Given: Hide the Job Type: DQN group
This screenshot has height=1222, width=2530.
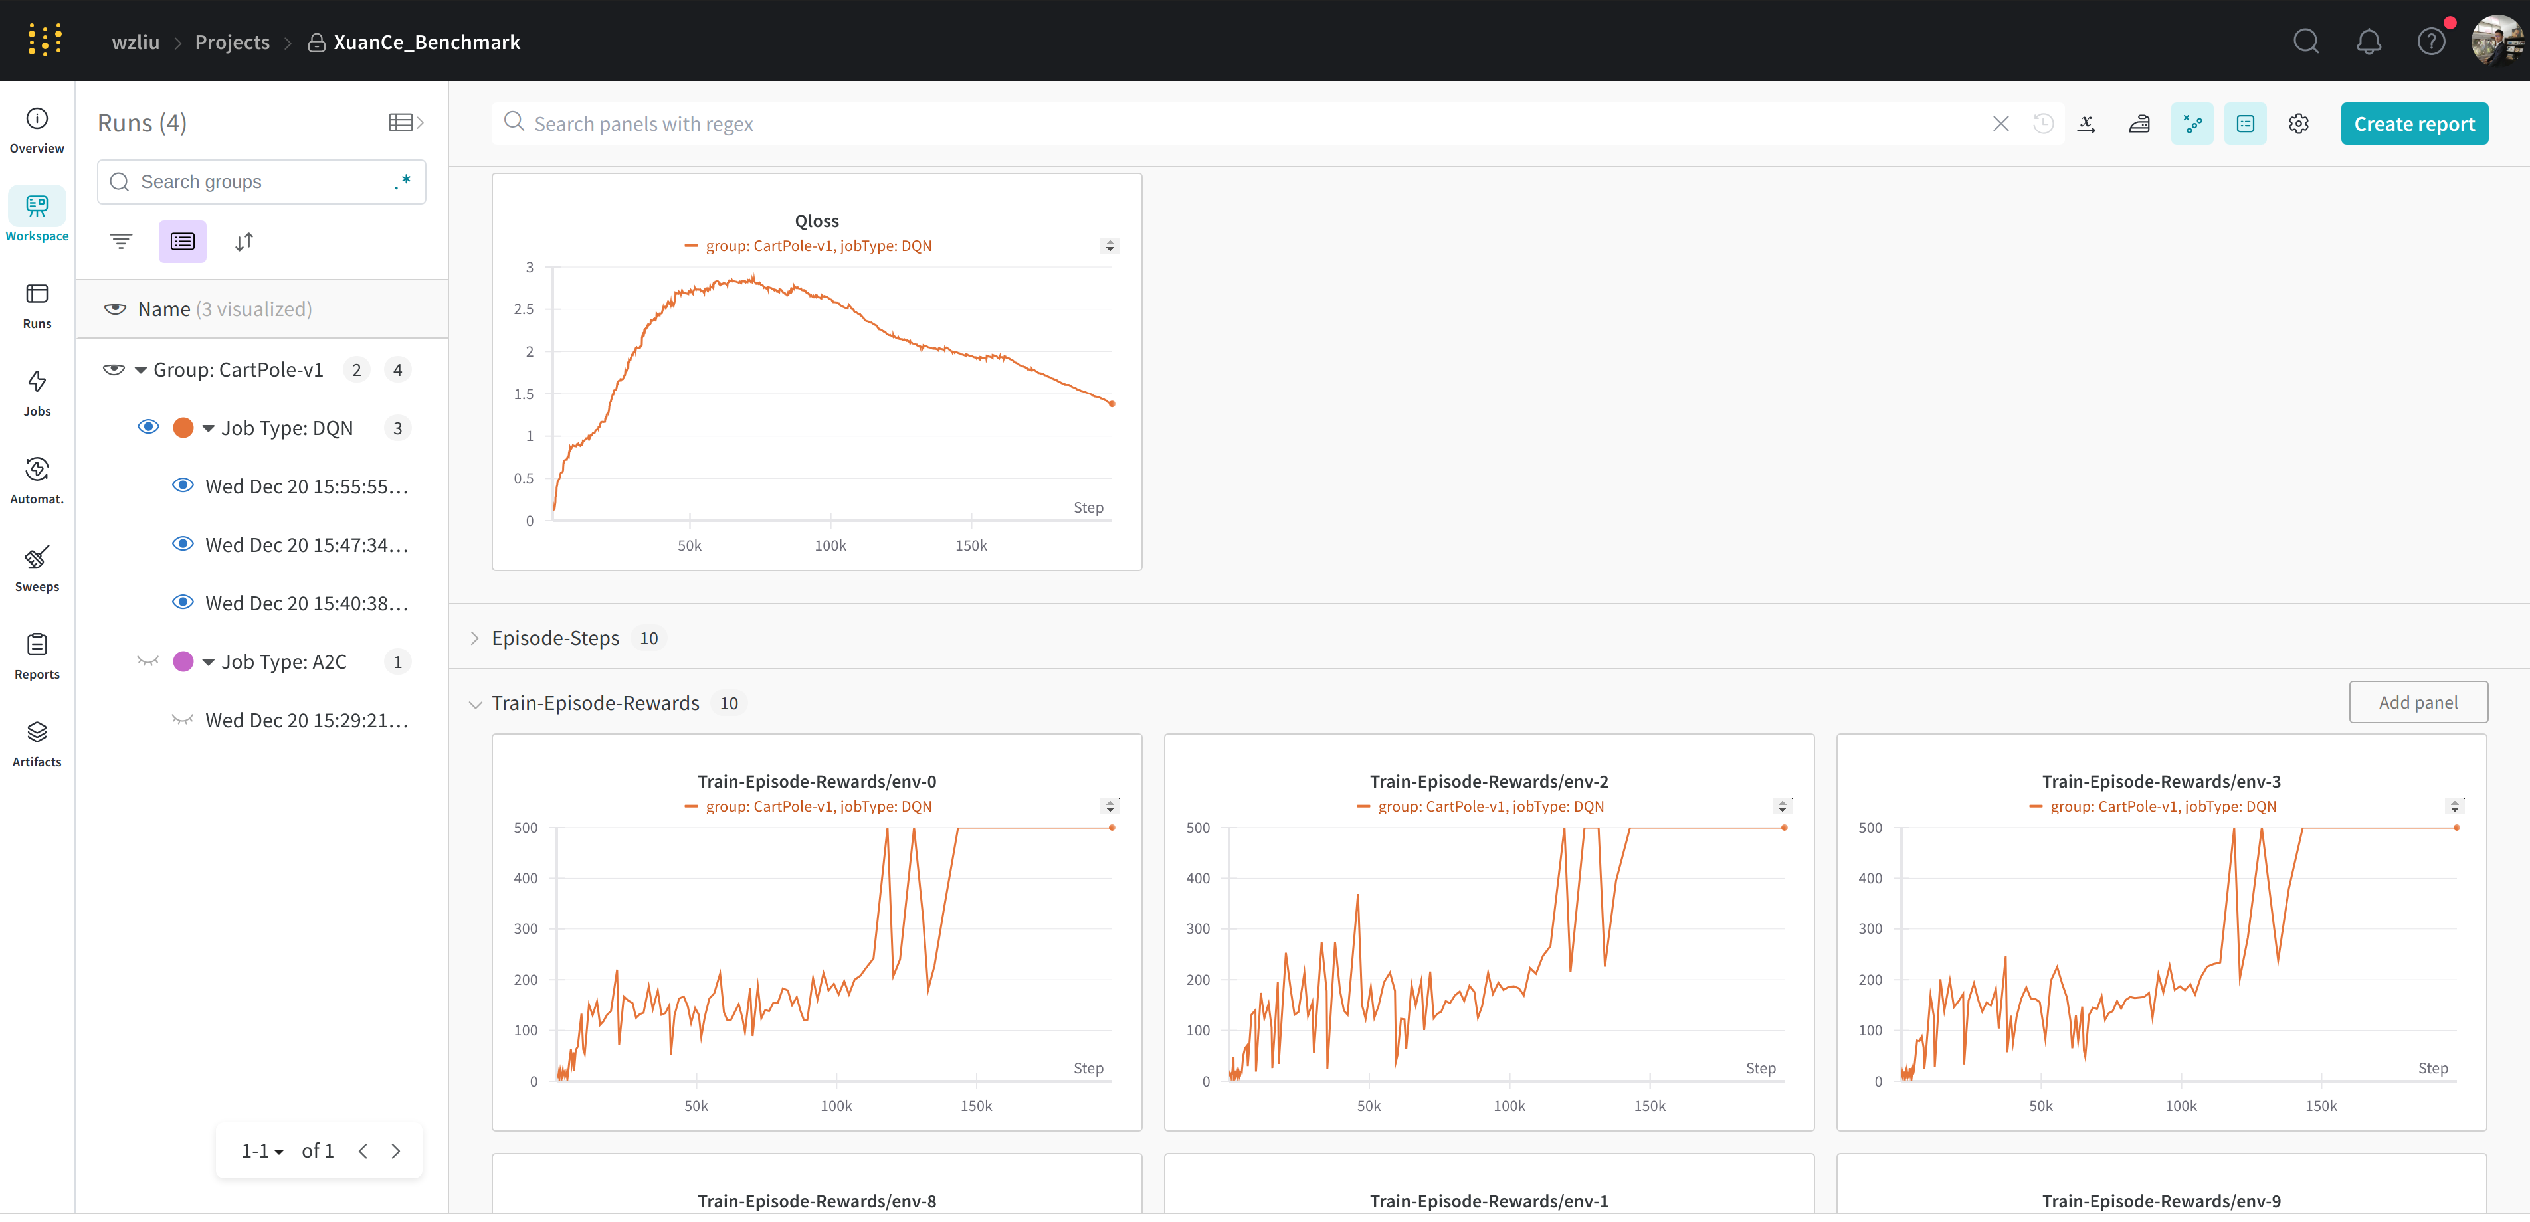Looking at the screenshot, I should pos(148,427).
